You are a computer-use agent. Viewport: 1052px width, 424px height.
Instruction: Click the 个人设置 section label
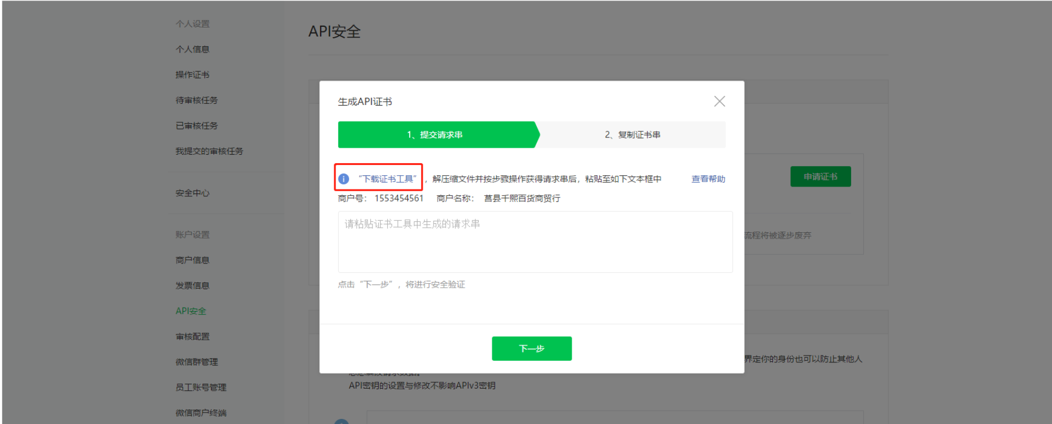point(192,23)
